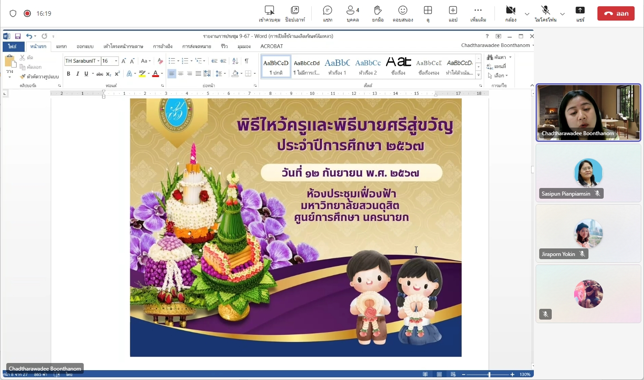
Task: Toggle subscript formatting
Action: click(108, 74)
